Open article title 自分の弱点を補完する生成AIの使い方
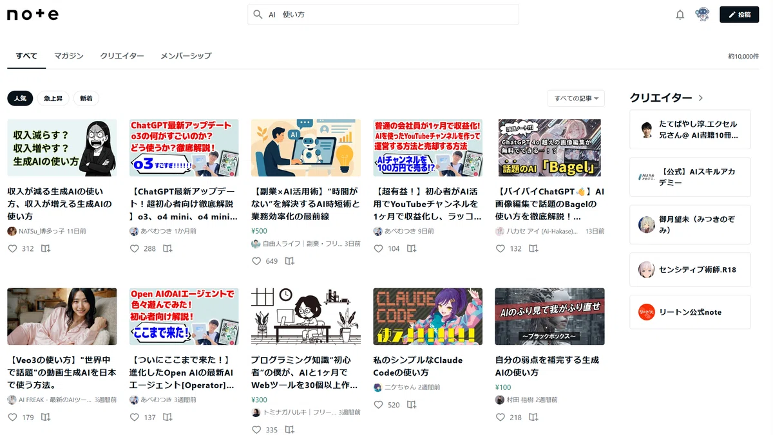The image size is (773, 435). pyautogui.click(x=547, y=366)
